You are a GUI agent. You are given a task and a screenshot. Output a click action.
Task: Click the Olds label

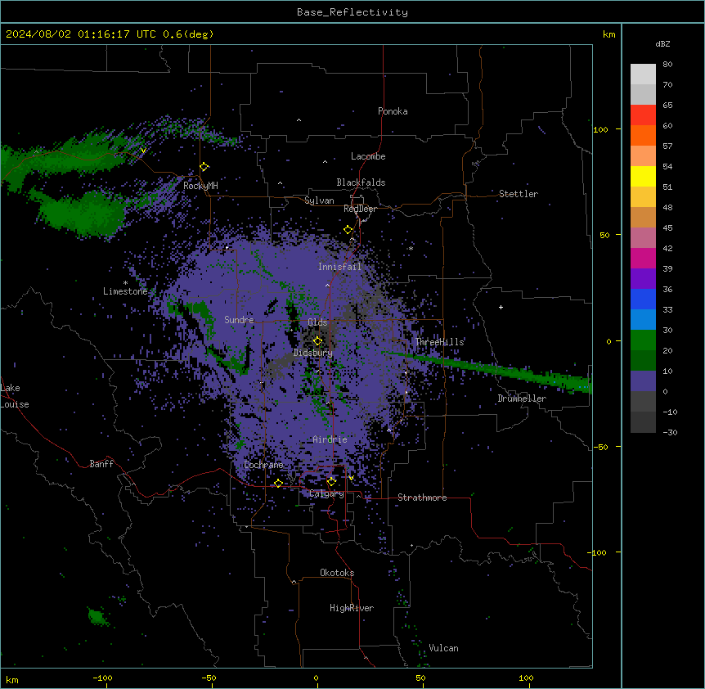point(317,322)
